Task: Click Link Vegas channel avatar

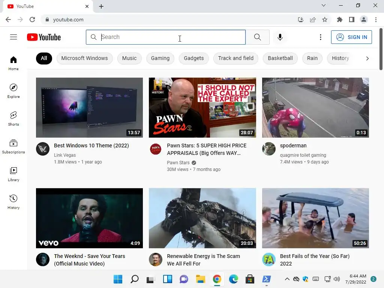Action: (43, 149)
